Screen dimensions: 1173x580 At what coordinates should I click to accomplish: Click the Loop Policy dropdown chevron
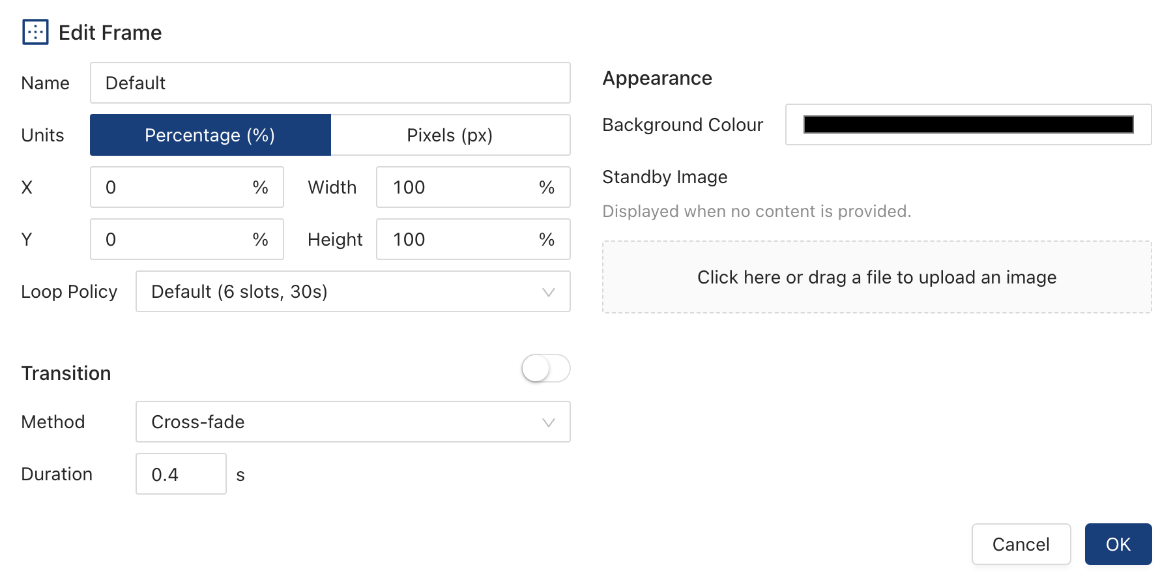548,292
